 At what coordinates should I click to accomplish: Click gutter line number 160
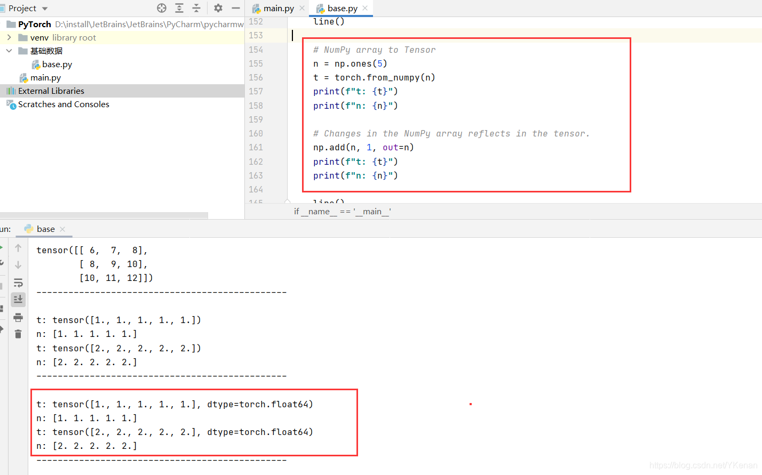point(256,133)
